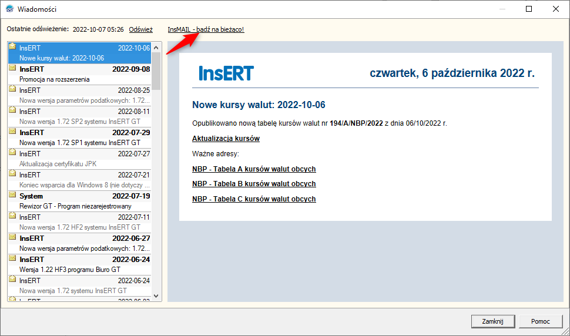Viewport: 570px width, 336px height.
Task: Select 'Nowa wersja 1.72 SP2 systemu' message
Action: click(x=79, y=116)
